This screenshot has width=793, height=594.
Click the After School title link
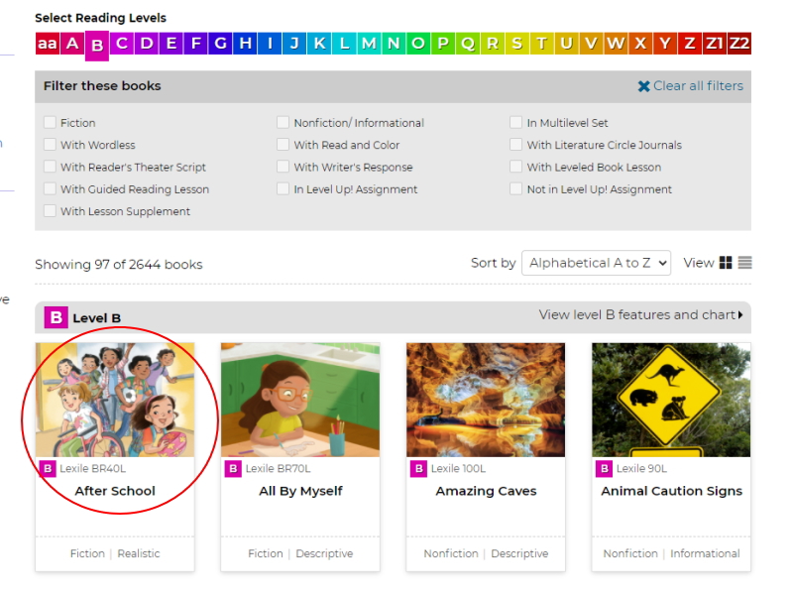click(x=115, y=491)
